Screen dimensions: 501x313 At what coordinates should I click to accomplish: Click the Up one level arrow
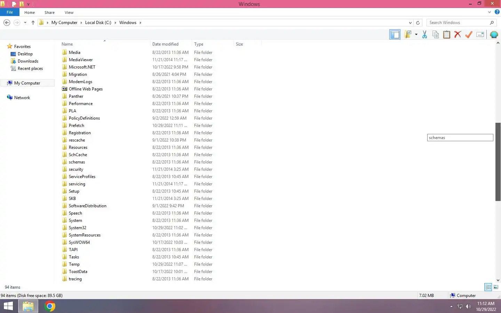[33, 23]
